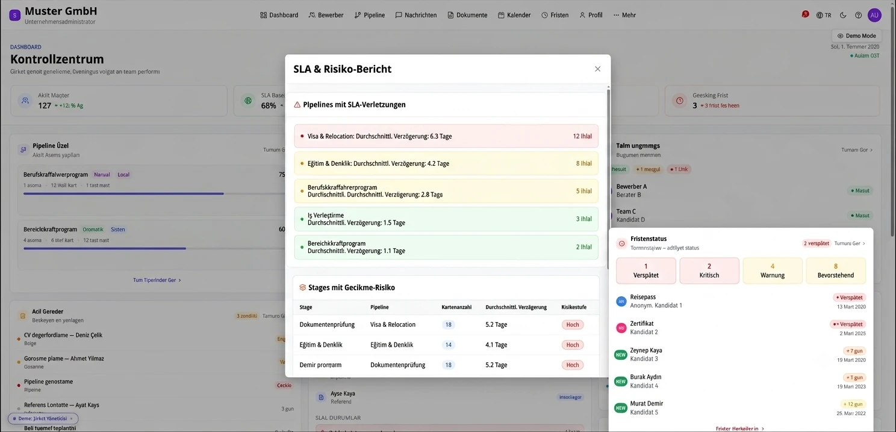
Task: Click the Bereiclekraftprogram progress bar
Action: coord(154,248)
